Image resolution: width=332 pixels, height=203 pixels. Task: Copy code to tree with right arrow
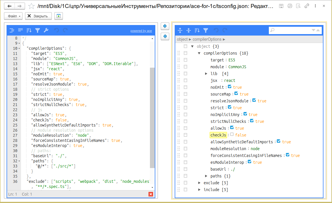click(x=165, y=26)
